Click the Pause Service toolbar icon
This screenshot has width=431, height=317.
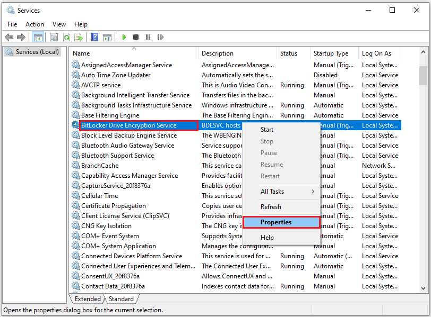point(148,37)
